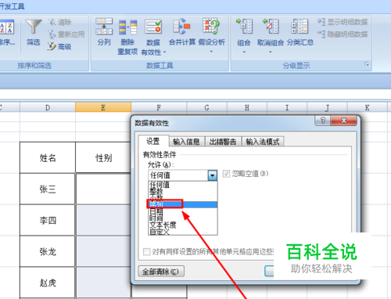Viewport: 391px width, 299px height.
Task: Choose 日期 in the allow list
Action: click(x=182, y=211)
